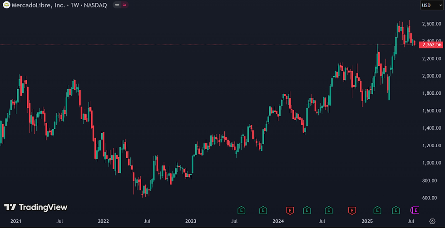Open the purple upcoming earnings marker

(415, 210)
